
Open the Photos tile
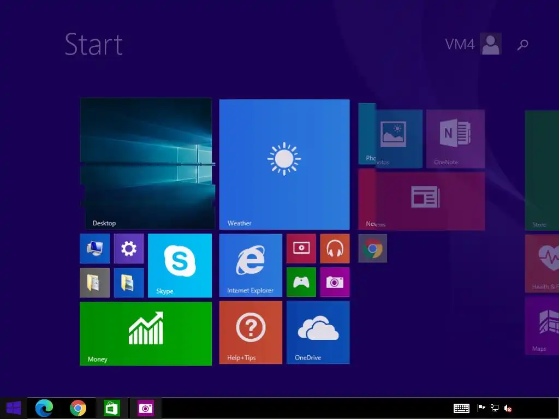click(390, 136)
